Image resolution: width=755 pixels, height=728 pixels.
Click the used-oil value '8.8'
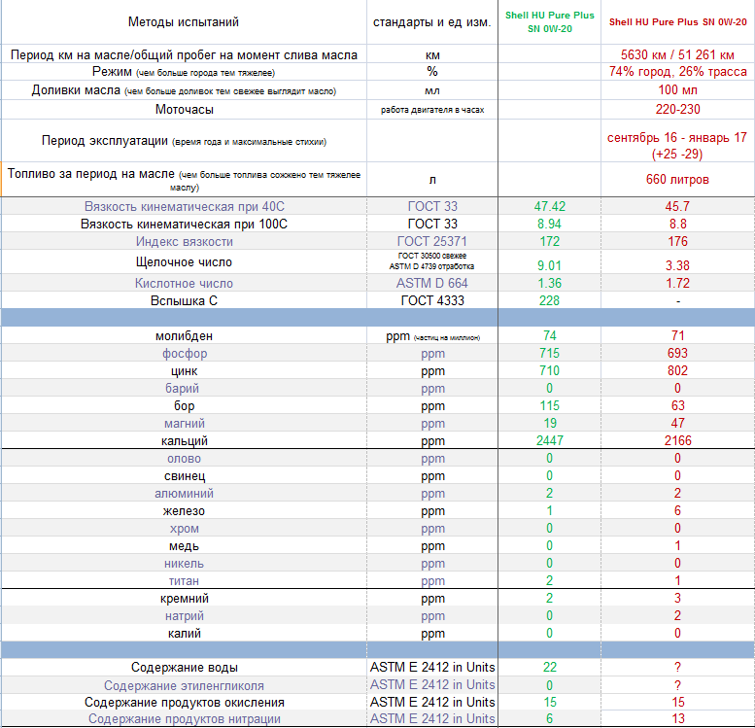[x=677, y=224]
